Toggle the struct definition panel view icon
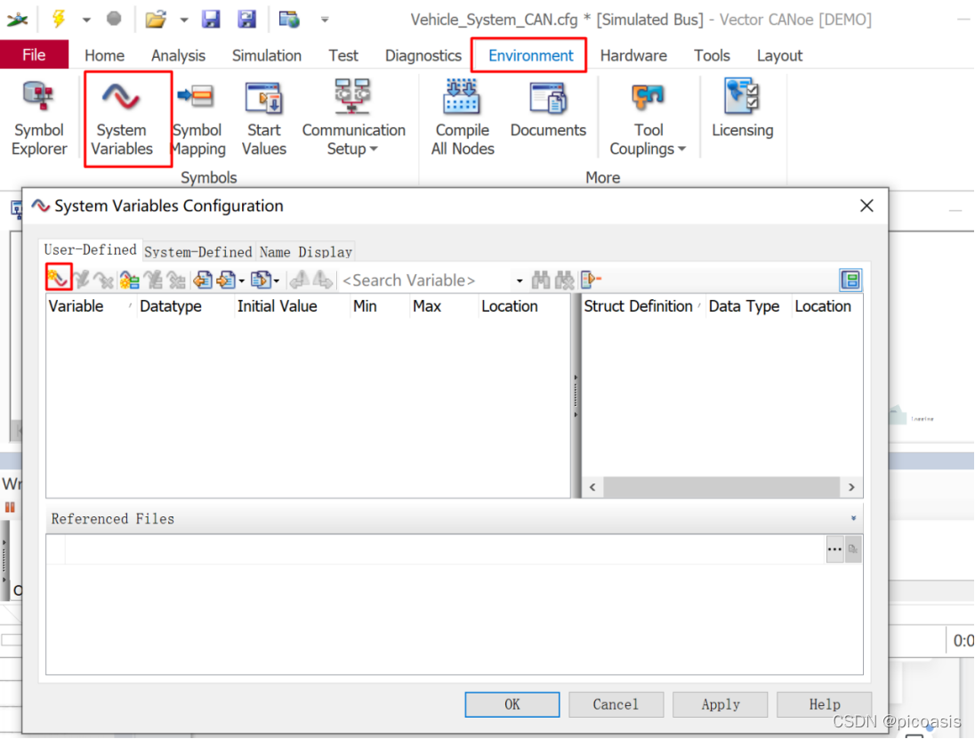 point(850,280)
